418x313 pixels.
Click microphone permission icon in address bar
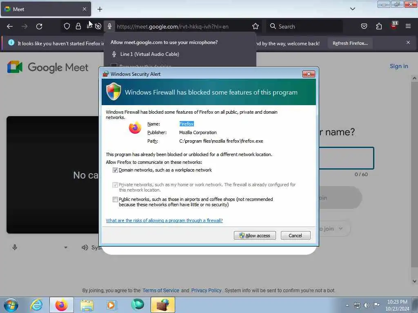pyautogui.click(x=109, y=26)
